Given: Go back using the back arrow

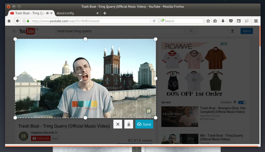Looking at the screenshot, I should (x=17, y=21).
